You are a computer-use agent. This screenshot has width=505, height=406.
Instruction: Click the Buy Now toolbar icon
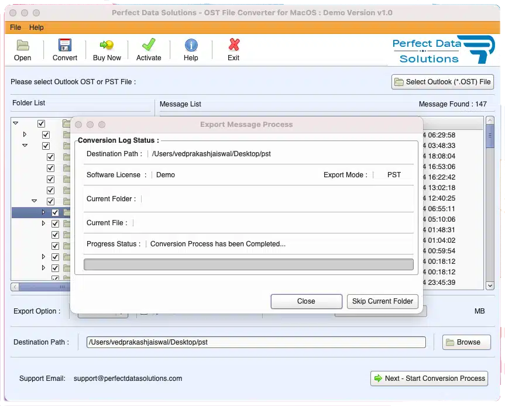[107, 45]
